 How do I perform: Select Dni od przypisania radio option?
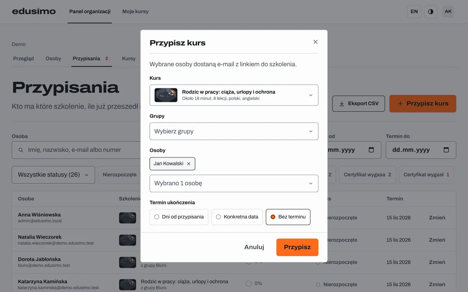click(x=179, y=217)
